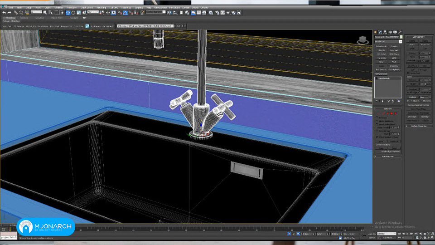The width and height of the screenshot is (435, 245).
Task: Activate Bind to Space Warp tool
Action: 27,13
